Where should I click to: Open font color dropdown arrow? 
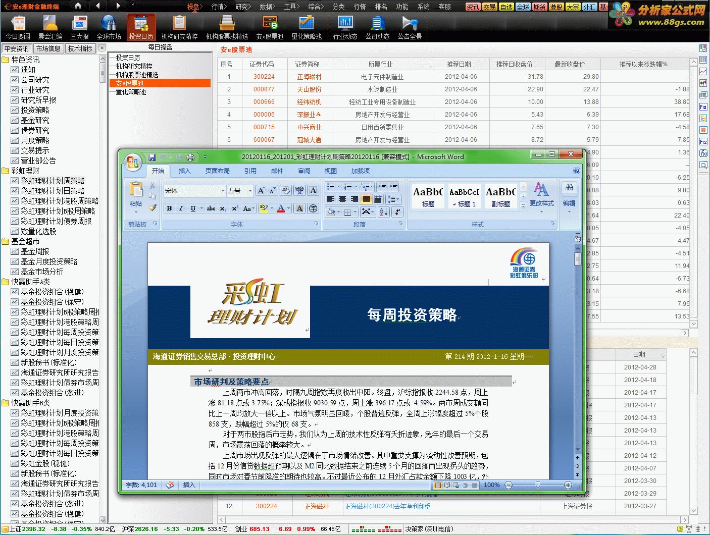pos(289,208)
